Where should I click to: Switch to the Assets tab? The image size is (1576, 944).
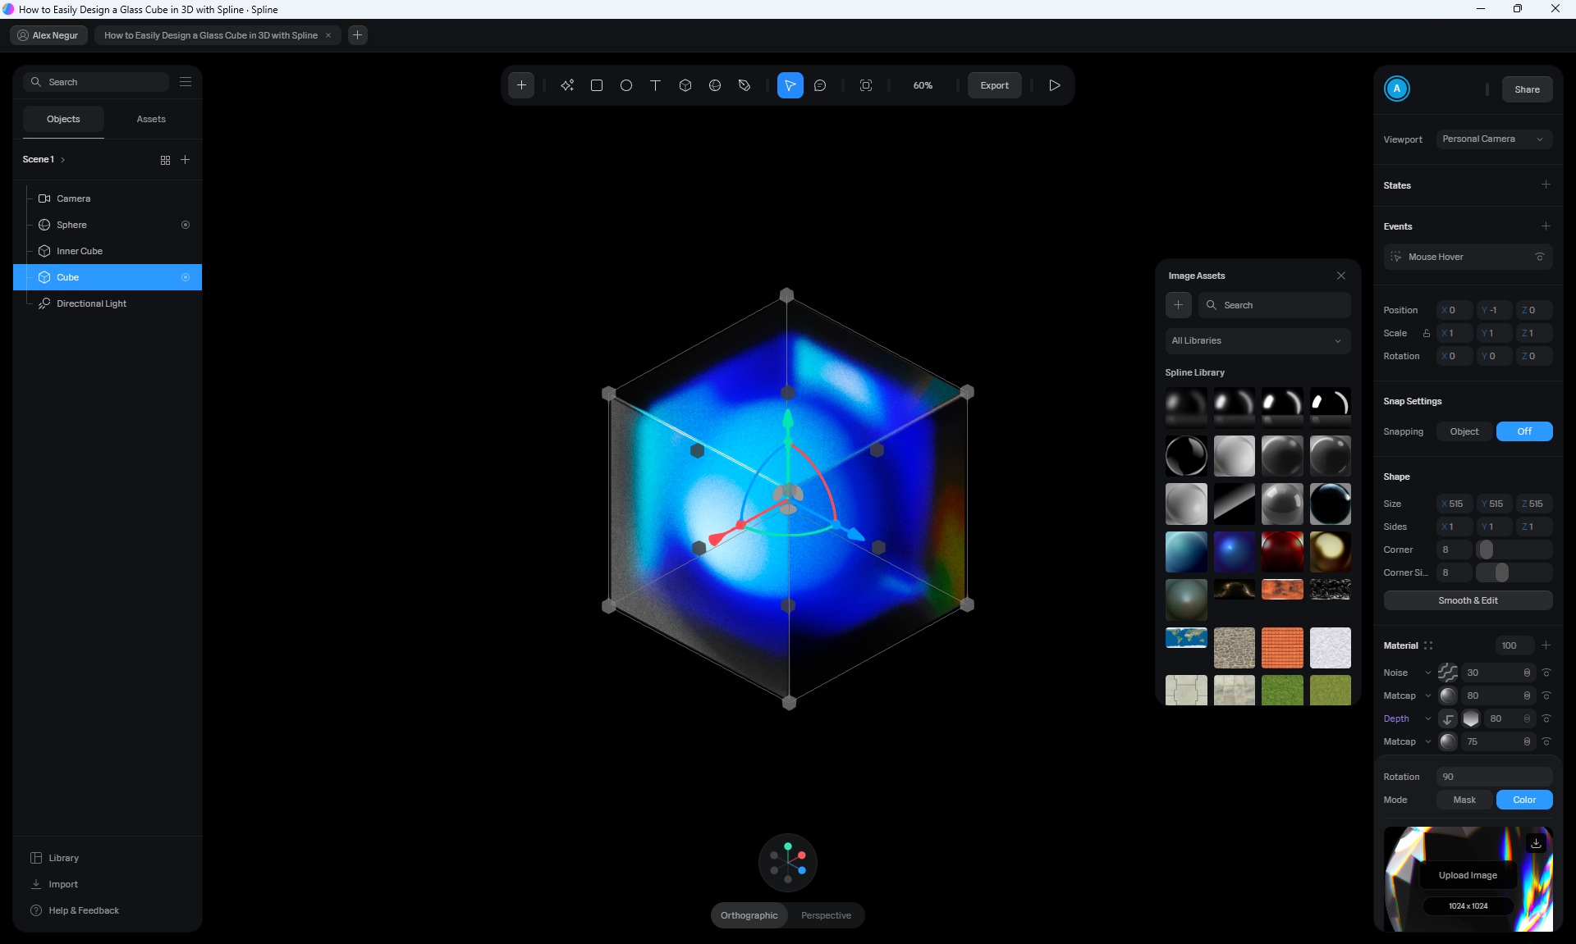click(x=151, y=119)
